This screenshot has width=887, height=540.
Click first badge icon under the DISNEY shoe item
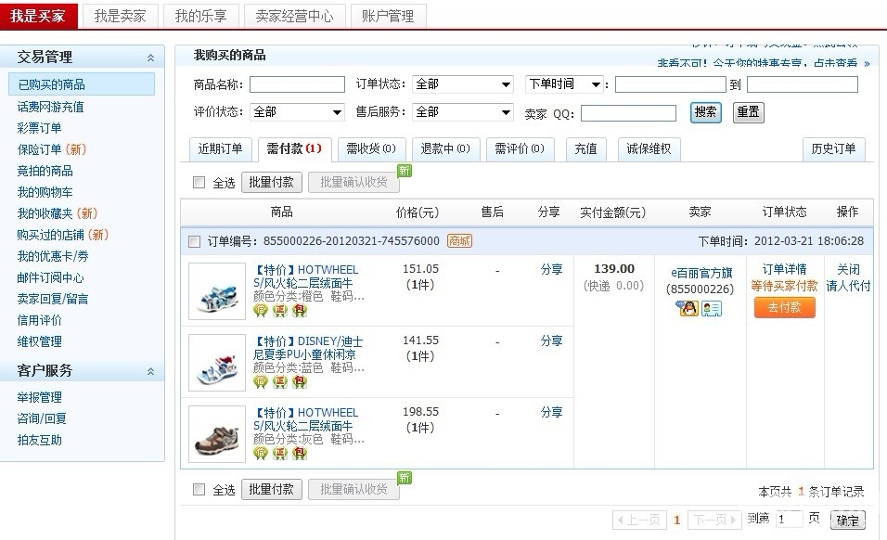(x=261, y=382)
